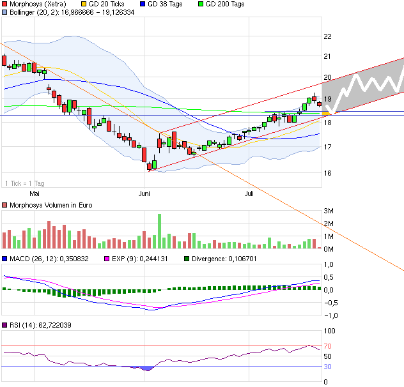Click the '1 Tick = 1 Tag' note

point(25,183)
